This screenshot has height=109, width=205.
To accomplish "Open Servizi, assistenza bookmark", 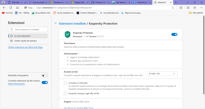I will (64, 13).
